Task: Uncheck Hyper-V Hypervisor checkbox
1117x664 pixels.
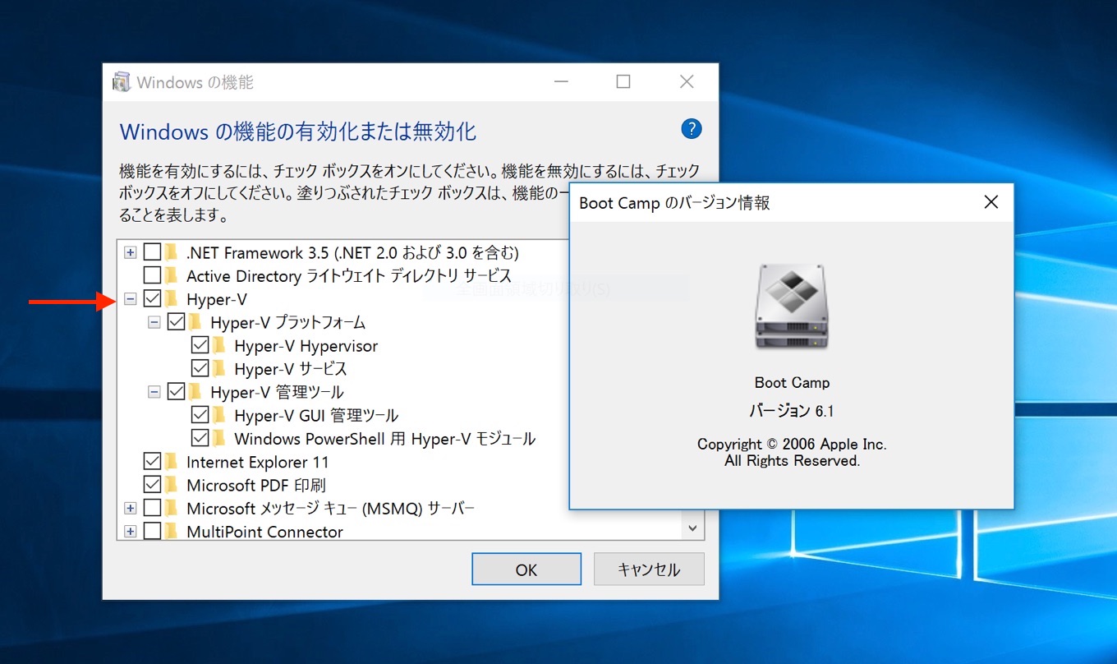Action: click(x=200, y=345)
